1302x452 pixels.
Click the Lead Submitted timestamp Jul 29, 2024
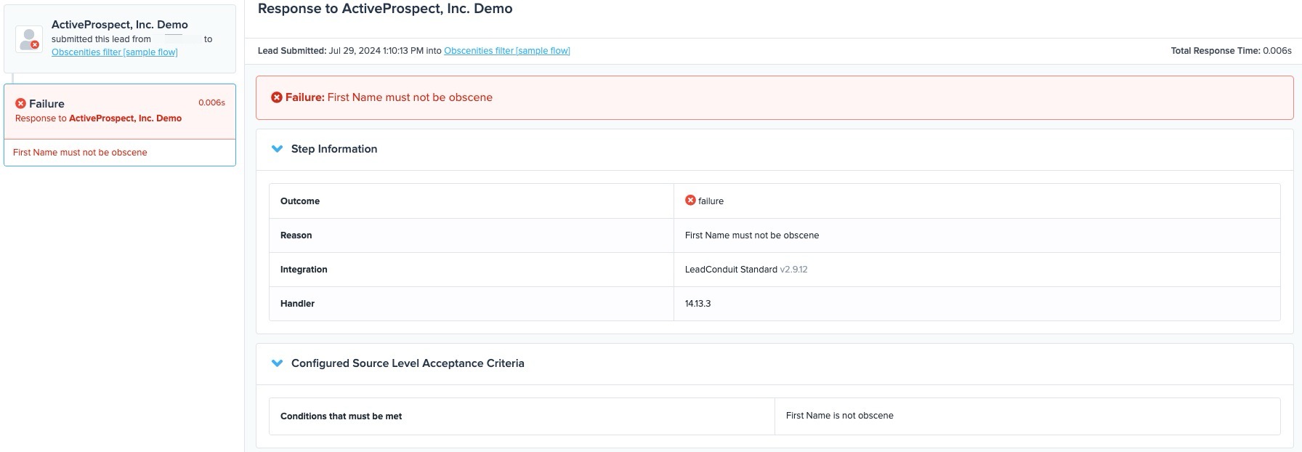click(x=376, y=51)
